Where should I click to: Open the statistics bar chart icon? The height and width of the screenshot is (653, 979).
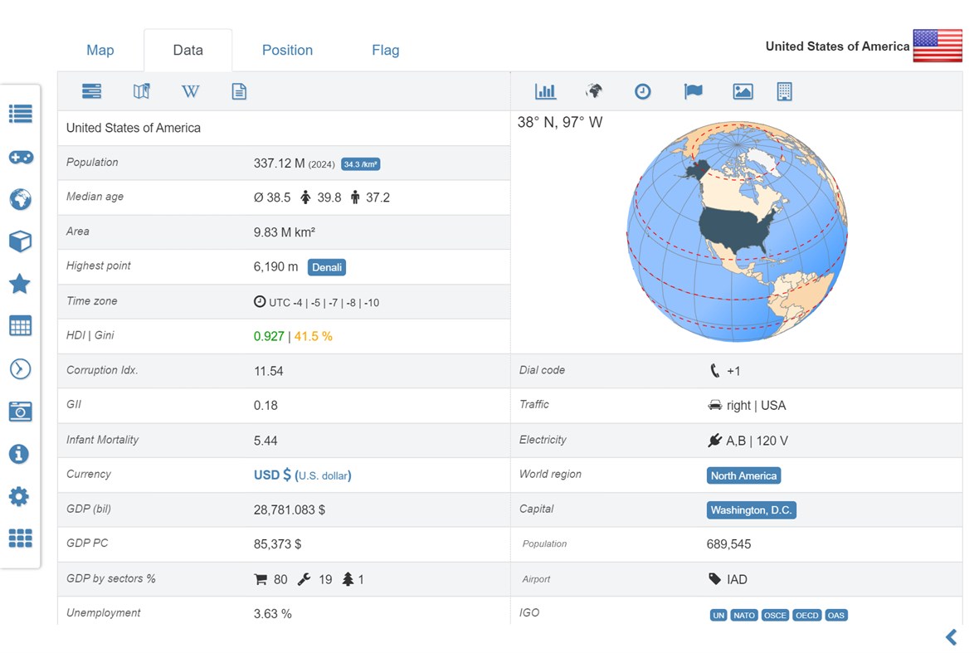545,91
